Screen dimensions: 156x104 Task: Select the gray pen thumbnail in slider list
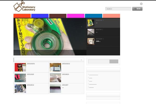(x=91, y=32)
